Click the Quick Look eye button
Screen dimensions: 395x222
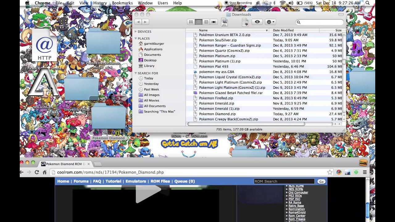click(x=257, y=22)
